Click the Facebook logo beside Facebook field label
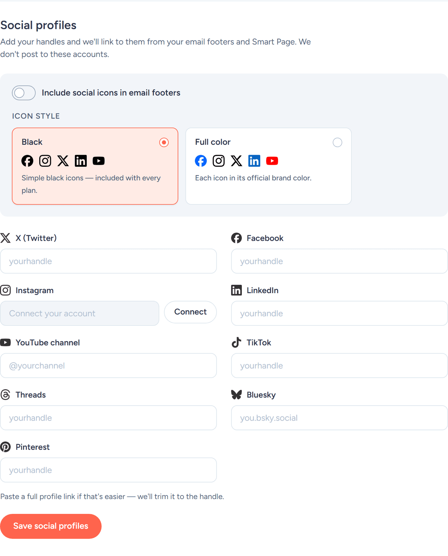 (237, 238)
